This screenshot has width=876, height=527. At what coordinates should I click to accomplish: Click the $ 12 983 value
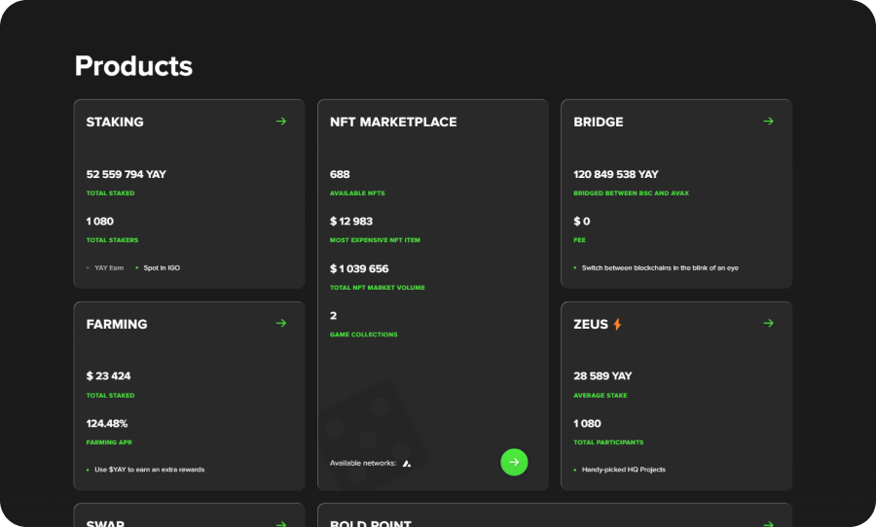coord(350,222)
